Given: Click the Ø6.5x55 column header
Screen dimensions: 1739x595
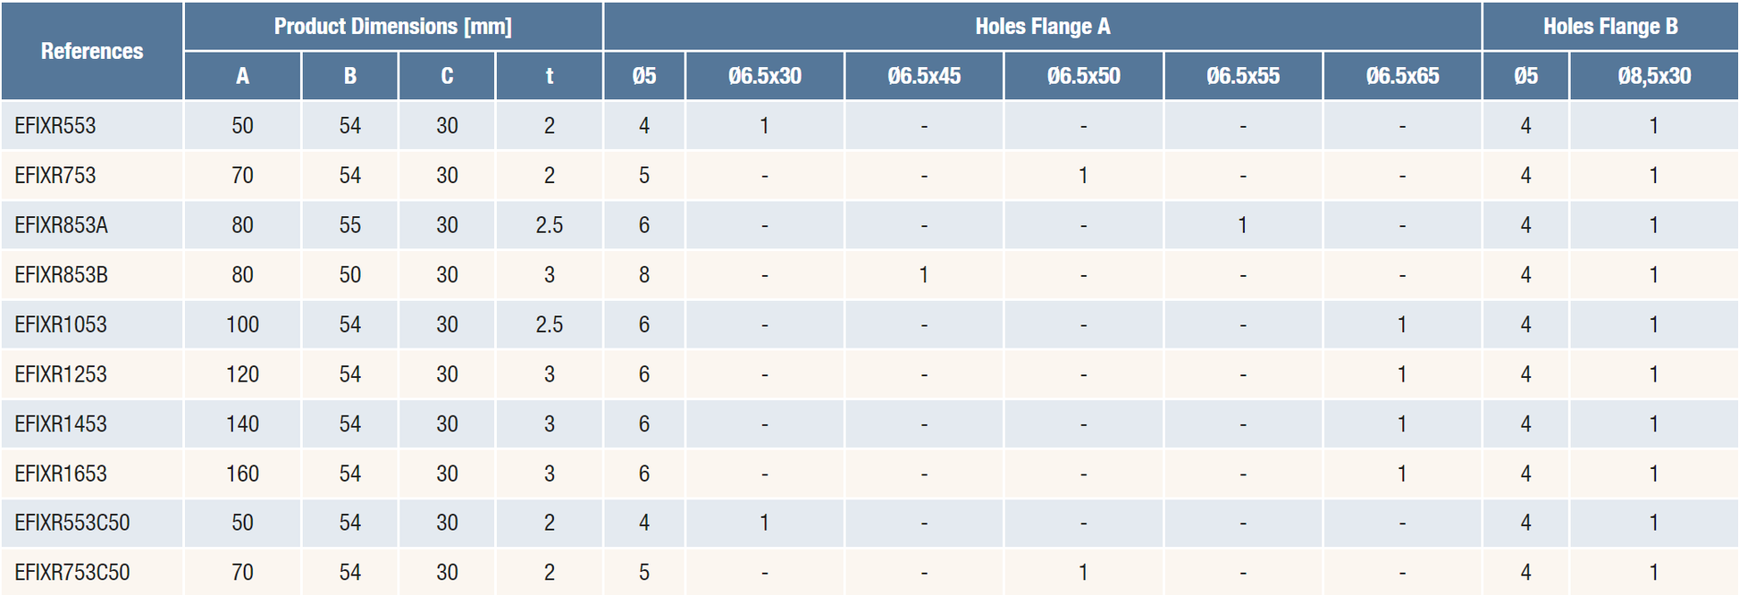Looking at the screenshot, I should [x=1243, y=76].
